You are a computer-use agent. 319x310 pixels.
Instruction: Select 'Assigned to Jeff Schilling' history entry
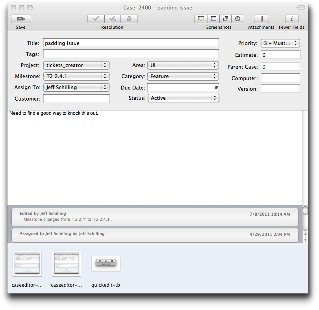click(x=155, y=235)
